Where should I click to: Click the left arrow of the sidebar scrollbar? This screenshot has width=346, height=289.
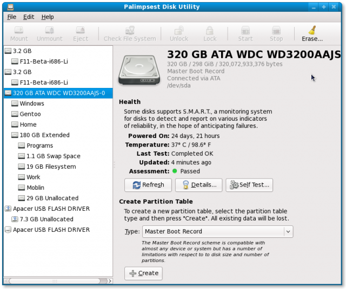pos(6,281)
